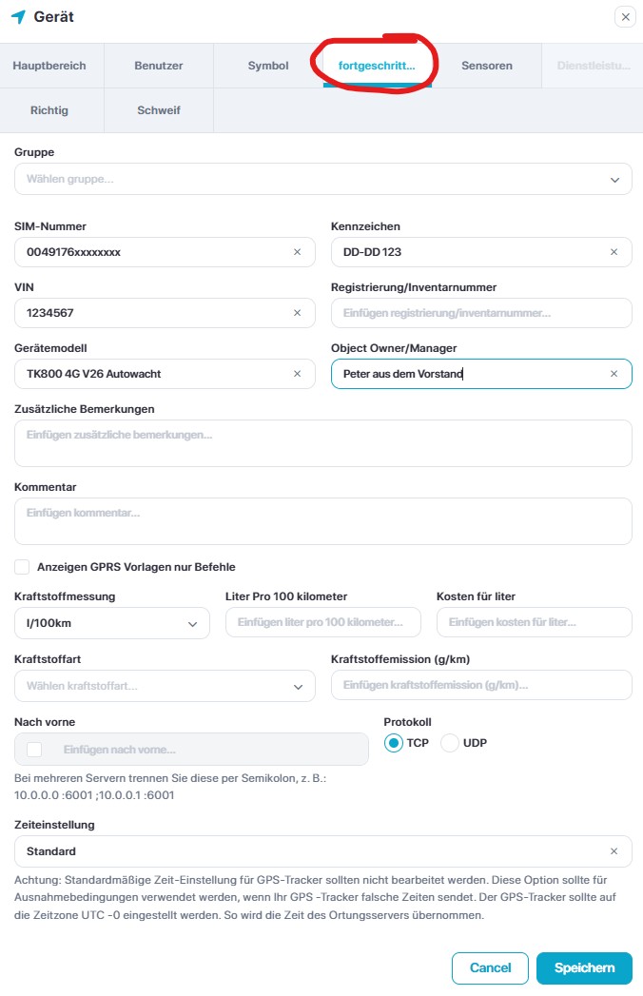Close the Gerät dialog window
Screen dimensions: 643x996
[625, 17]
